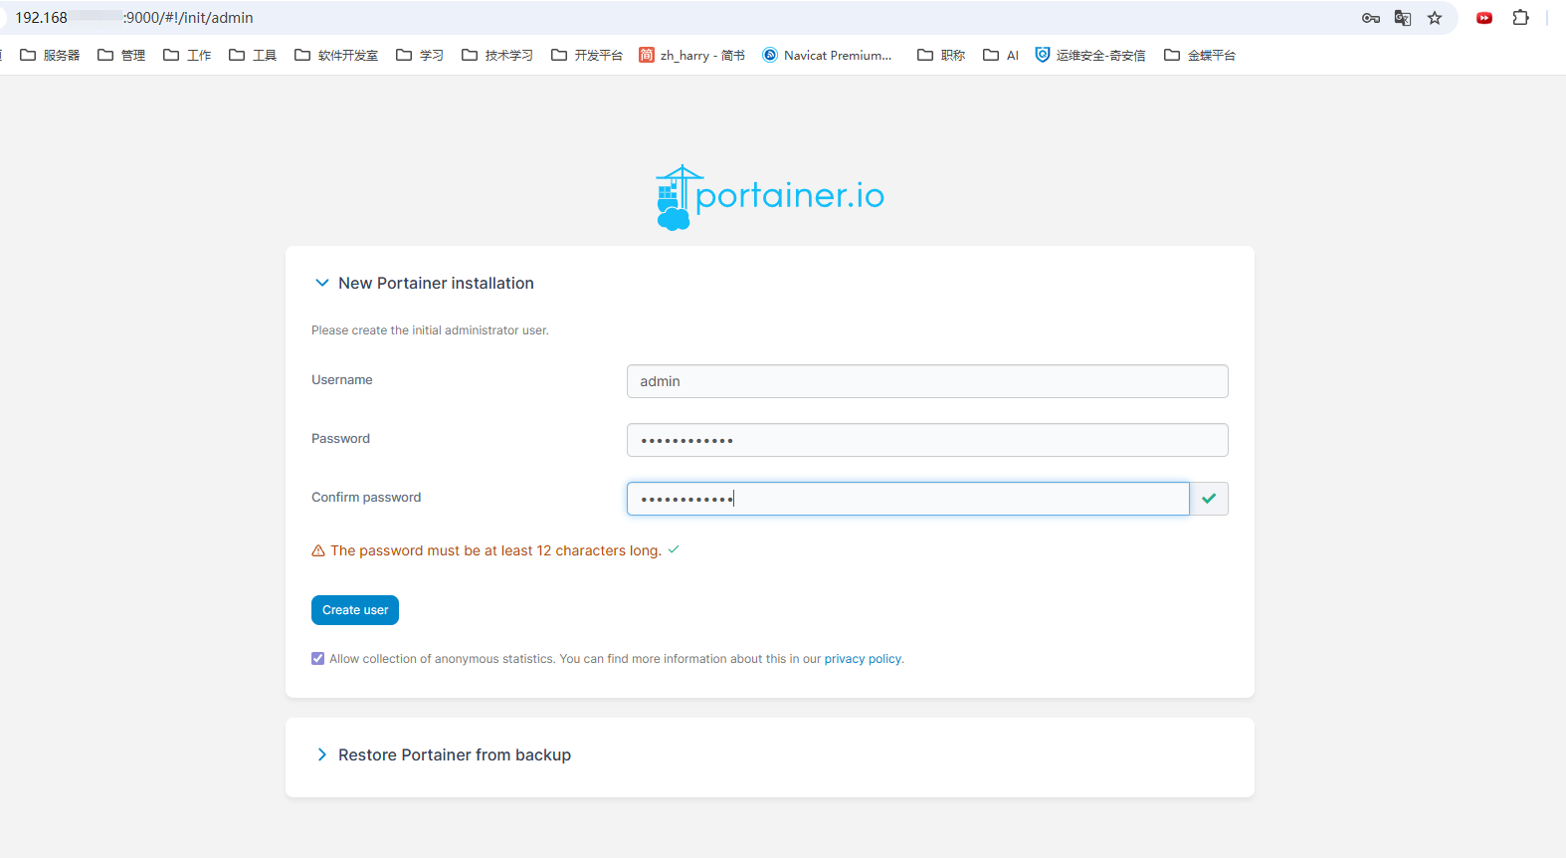Click the Confirm password label
The image size is (1566, 858).
click(366, 498)
